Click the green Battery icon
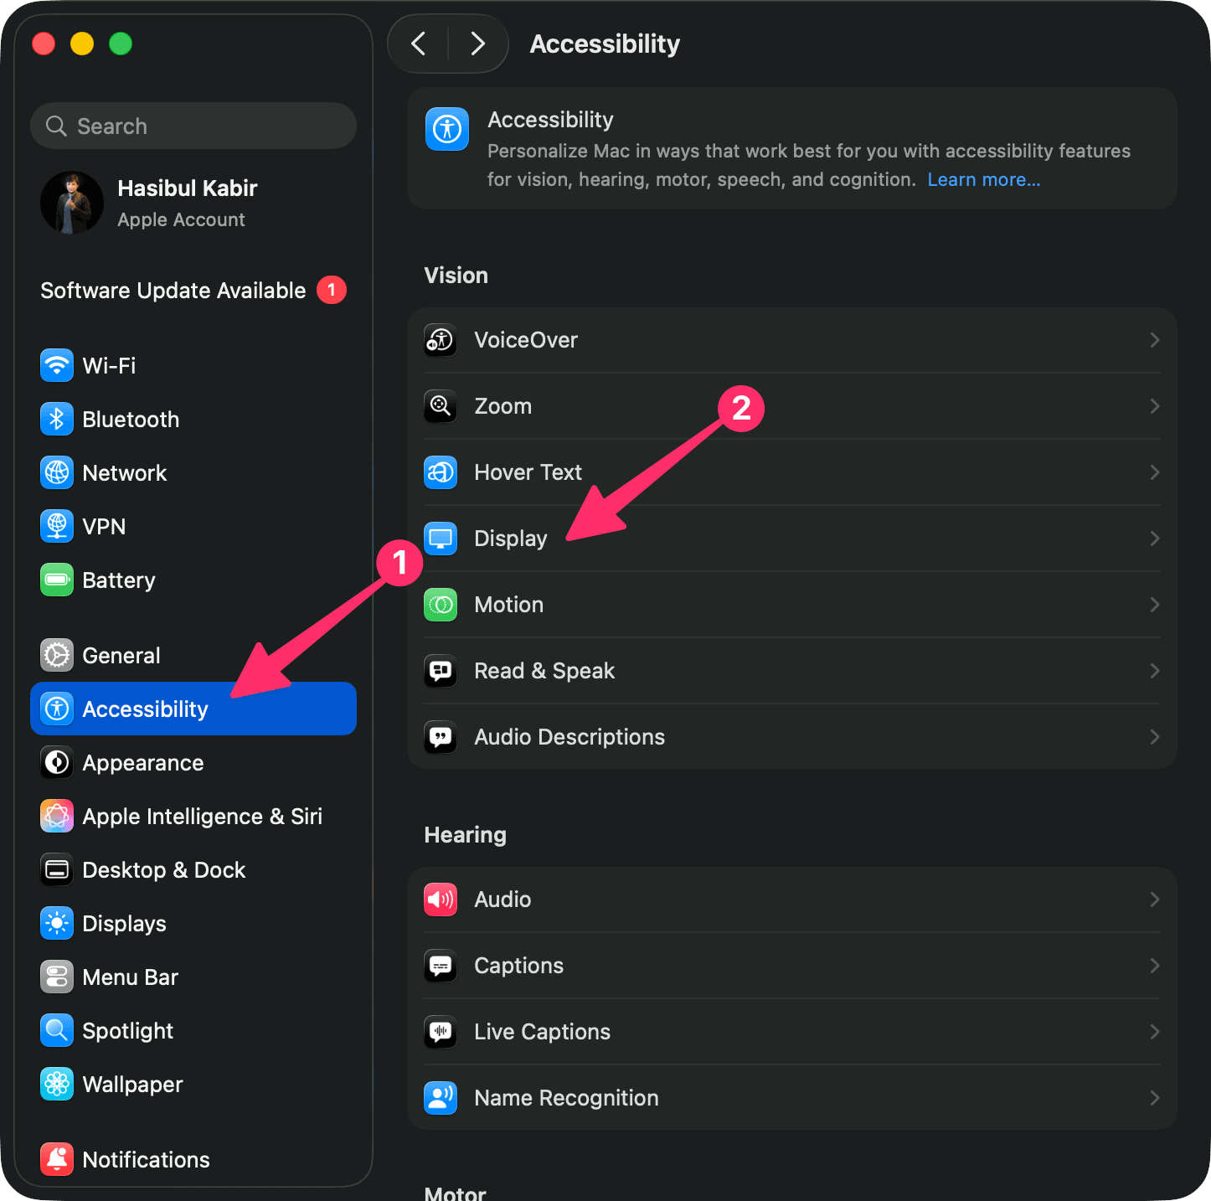 (57, 580)
